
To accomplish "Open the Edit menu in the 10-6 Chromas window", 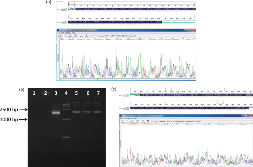I will [125, 118].
